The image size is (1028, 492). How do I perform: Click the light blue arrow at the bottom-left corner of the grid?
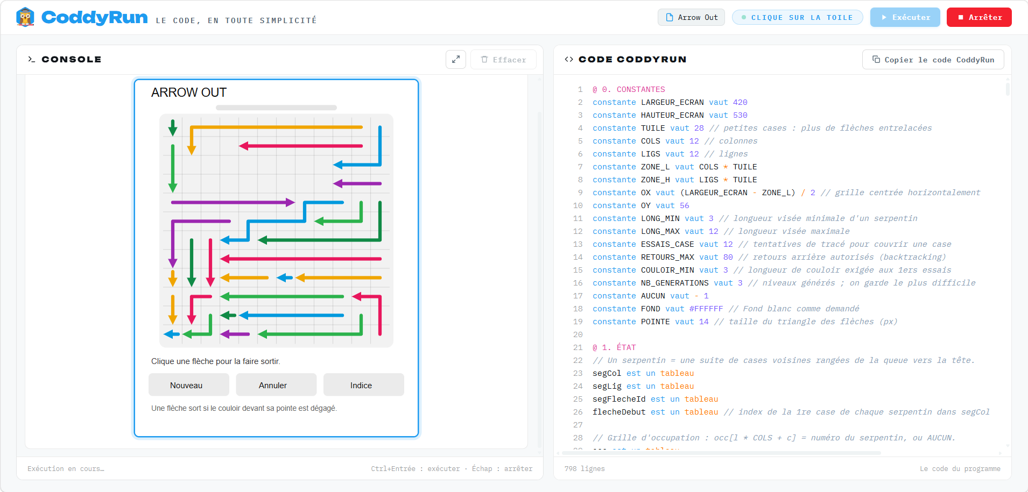(x=172, y=334)
